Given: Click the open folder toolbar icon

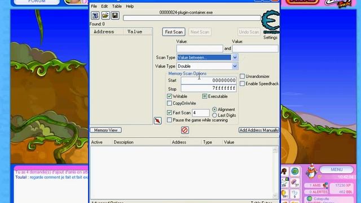Looking at the screenshot, I should click(105, 16).
